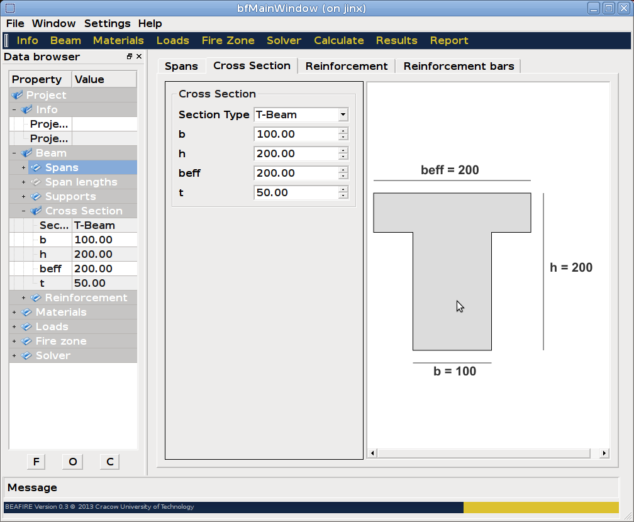Click the Fire zone node icon
The image size is (634, 522).
pos(26,341)
